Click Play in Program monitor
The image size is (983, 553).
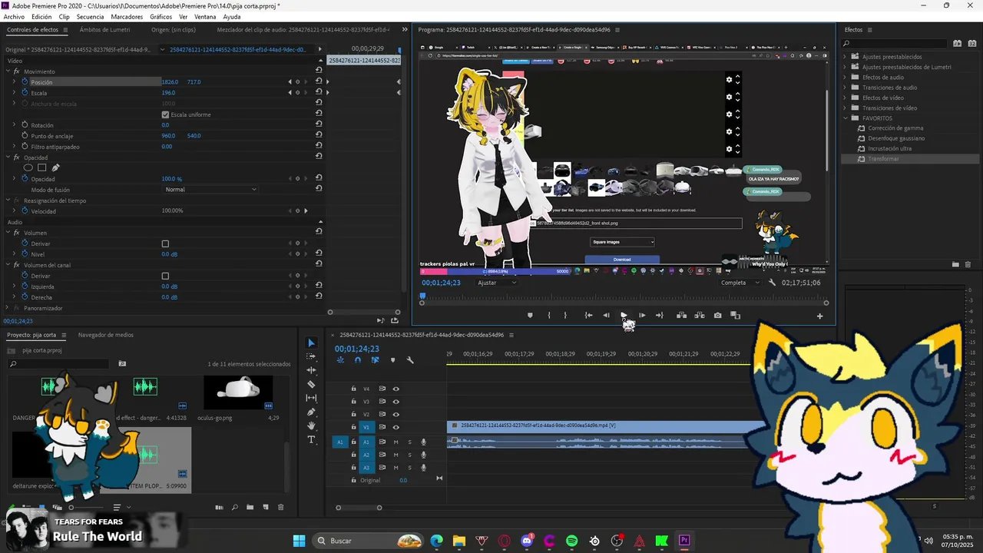[624, 315]
